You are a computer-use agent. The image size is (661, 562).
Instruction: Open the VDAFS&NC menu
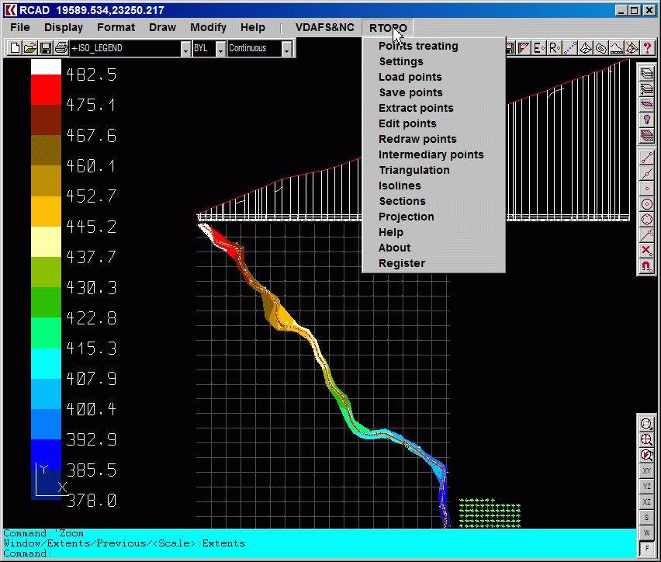tap(324, 27)
